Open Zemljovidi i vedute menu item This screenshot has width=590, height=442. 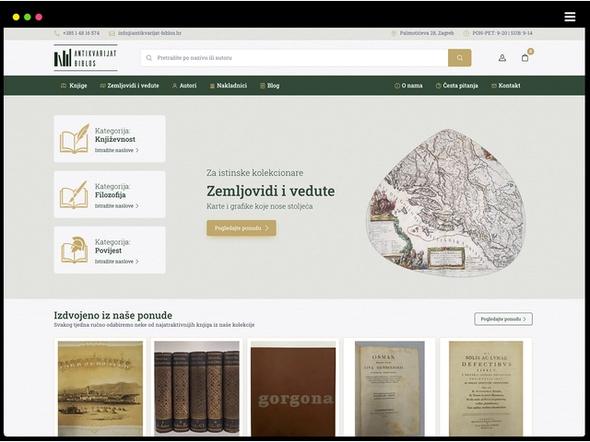(x=129, y=86)
